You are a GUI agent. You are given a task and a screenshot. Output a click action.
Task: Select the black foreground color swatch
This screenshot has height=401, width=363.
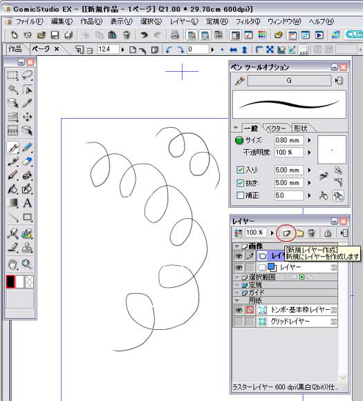[10, 282]
